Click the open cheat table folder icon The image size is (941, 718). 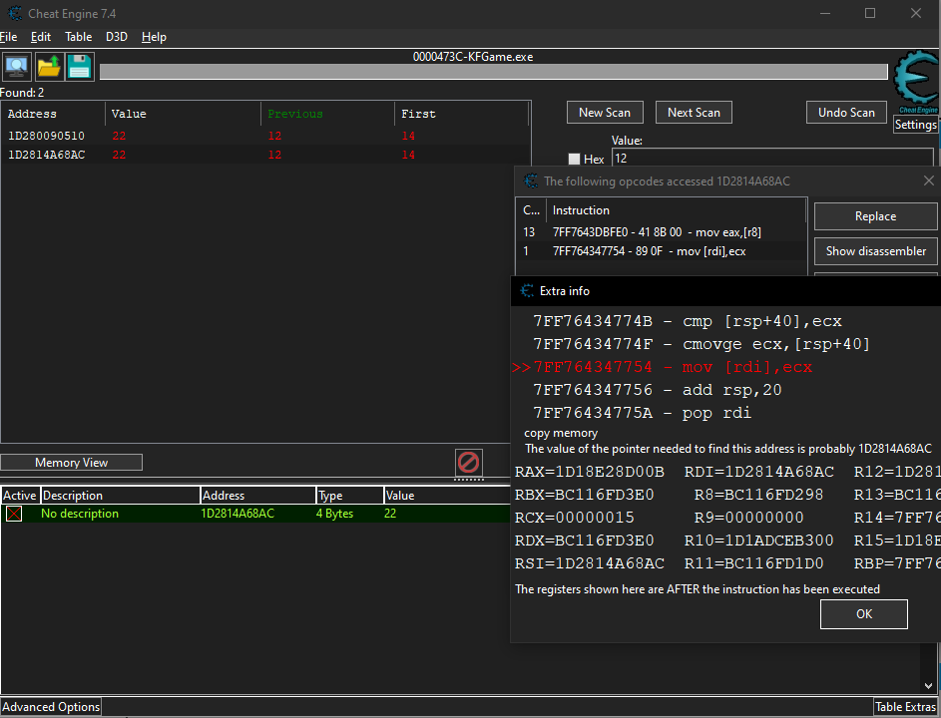coord(49,67)
